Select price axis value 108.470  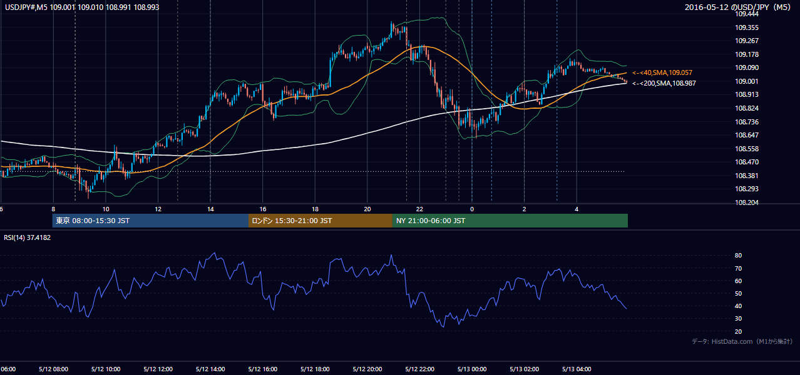click(747, 162)
